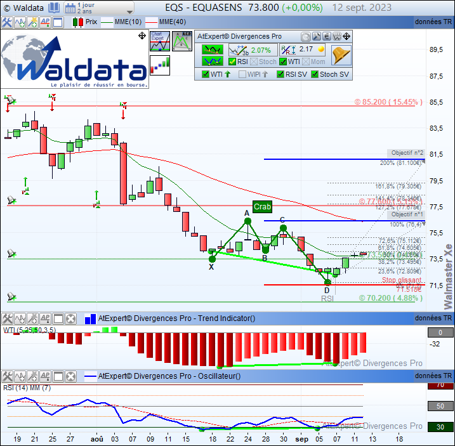The image size is (455, 446).
Task: Click the EQS - EQUASENS title text
Action: click(204, 8)
